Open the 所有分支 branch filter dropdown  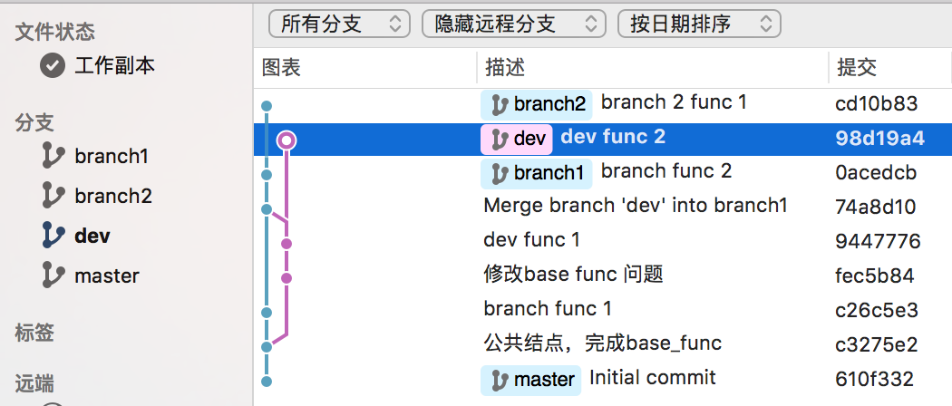pyautogui.click(x=340, y=24)
